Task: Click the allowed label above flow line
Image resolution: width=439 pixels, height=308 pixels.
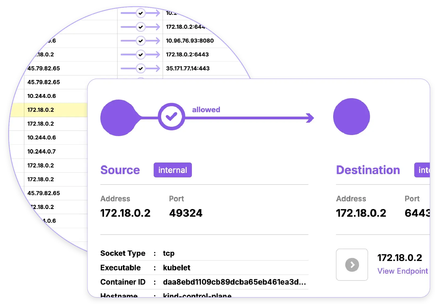Action: point(206,110)
